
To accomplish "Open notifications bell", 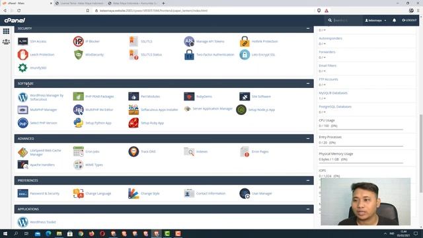I will [x=394, y=20].
